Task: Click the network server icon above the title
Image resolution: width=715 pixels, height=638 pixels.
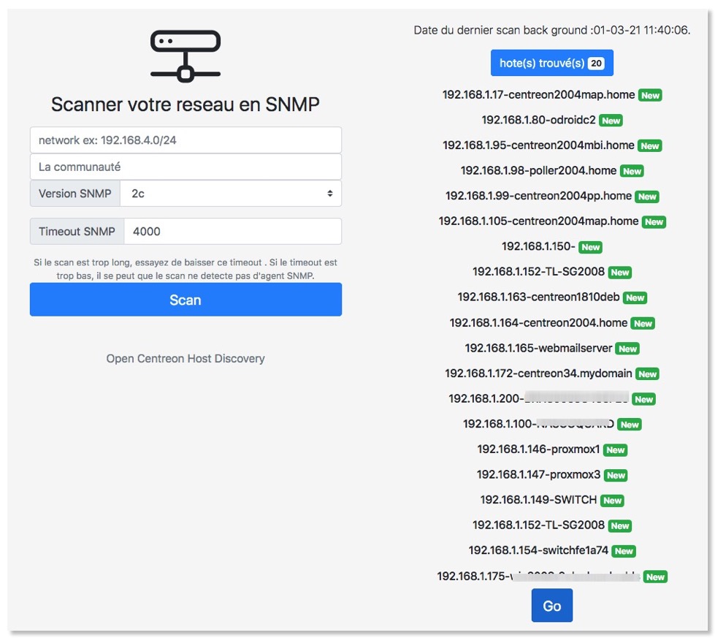Action: tap(186, 56)
